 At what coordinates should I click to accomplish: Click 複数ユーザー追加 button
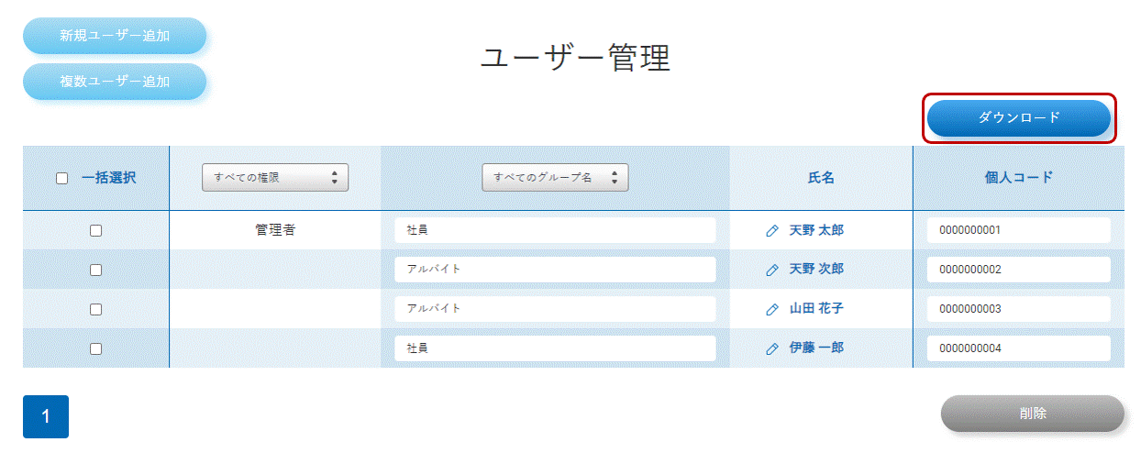click(115, 82)
